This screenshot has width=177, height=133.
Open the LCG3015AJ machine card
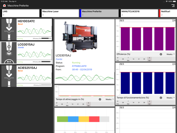click(27, 53)
